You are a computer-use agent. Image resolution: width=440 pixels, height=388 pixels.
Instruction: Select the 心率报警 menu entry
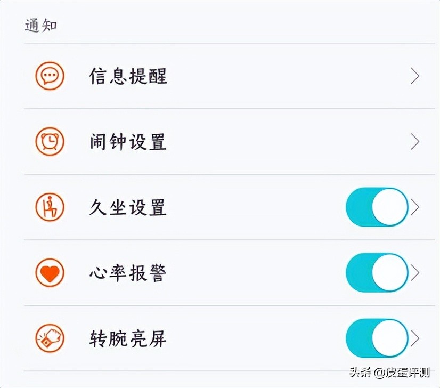(128, 272)
